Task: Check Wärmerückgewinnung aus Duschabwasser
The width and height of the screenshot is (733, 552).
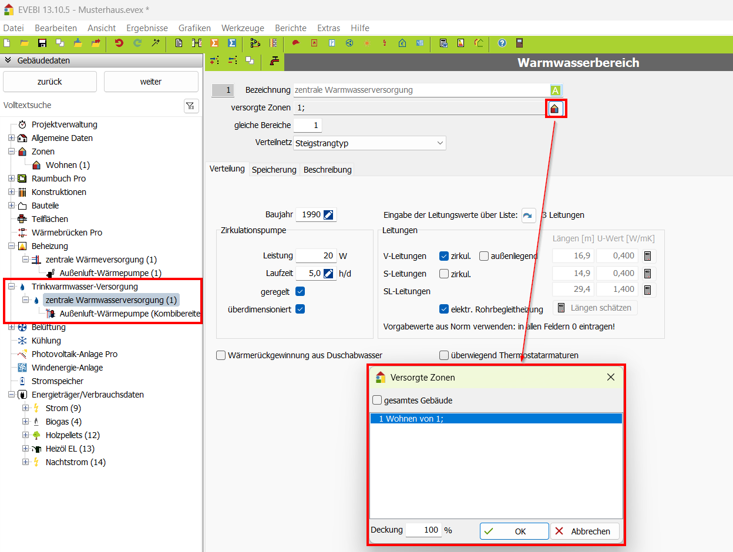Action: 221,355
